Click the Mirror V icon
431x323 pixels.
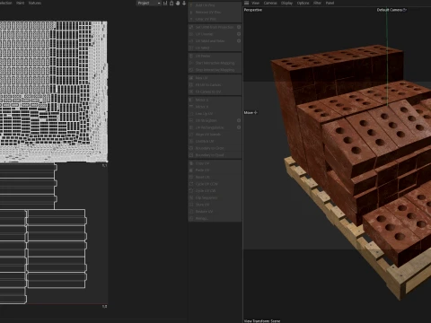pos(191,107)
